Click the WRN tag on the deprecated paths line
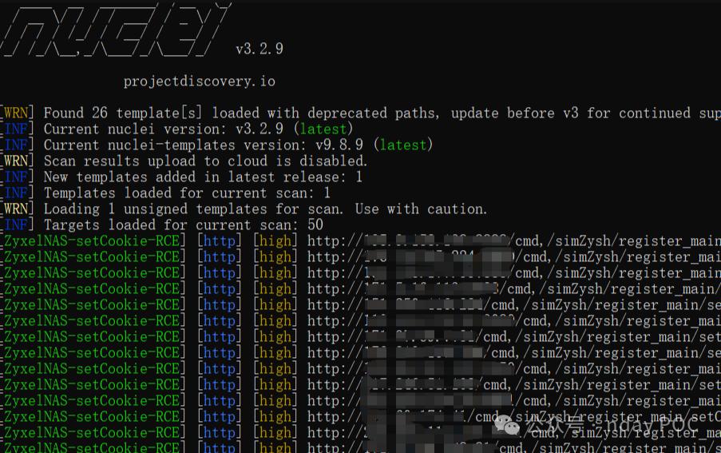 [x=16, y=113]
